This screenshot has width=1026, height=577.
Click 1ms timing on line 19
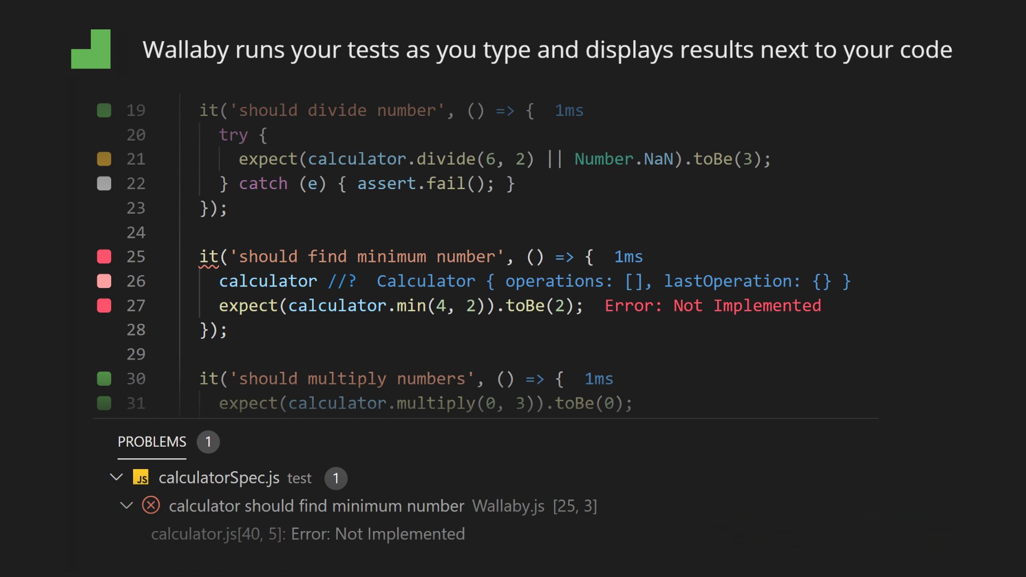(x=569, y=111)
